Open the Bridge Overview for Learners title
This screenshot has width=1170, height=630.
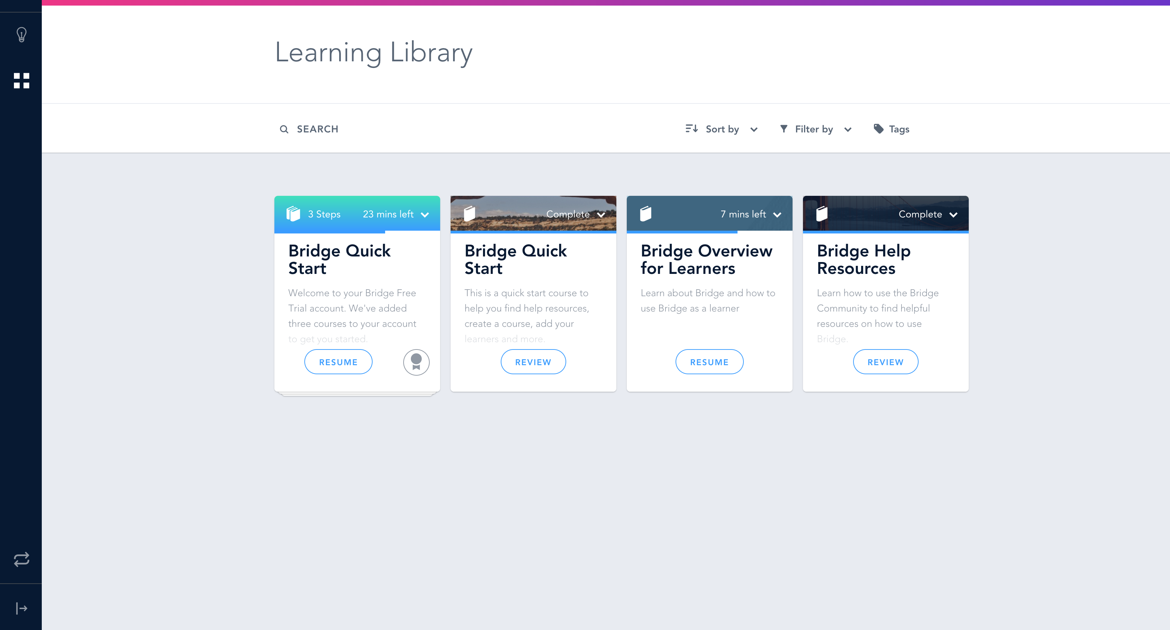[x=706, y=260]
